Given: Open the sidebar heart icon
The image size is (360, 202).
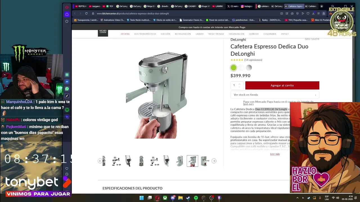Looking at the screenshot, I should (67, 169).
